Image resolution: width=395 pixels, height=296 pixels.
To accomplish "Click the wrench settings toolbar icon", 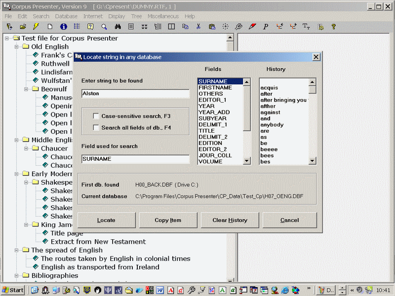I will pyautogui.click(x=239, y=27).
